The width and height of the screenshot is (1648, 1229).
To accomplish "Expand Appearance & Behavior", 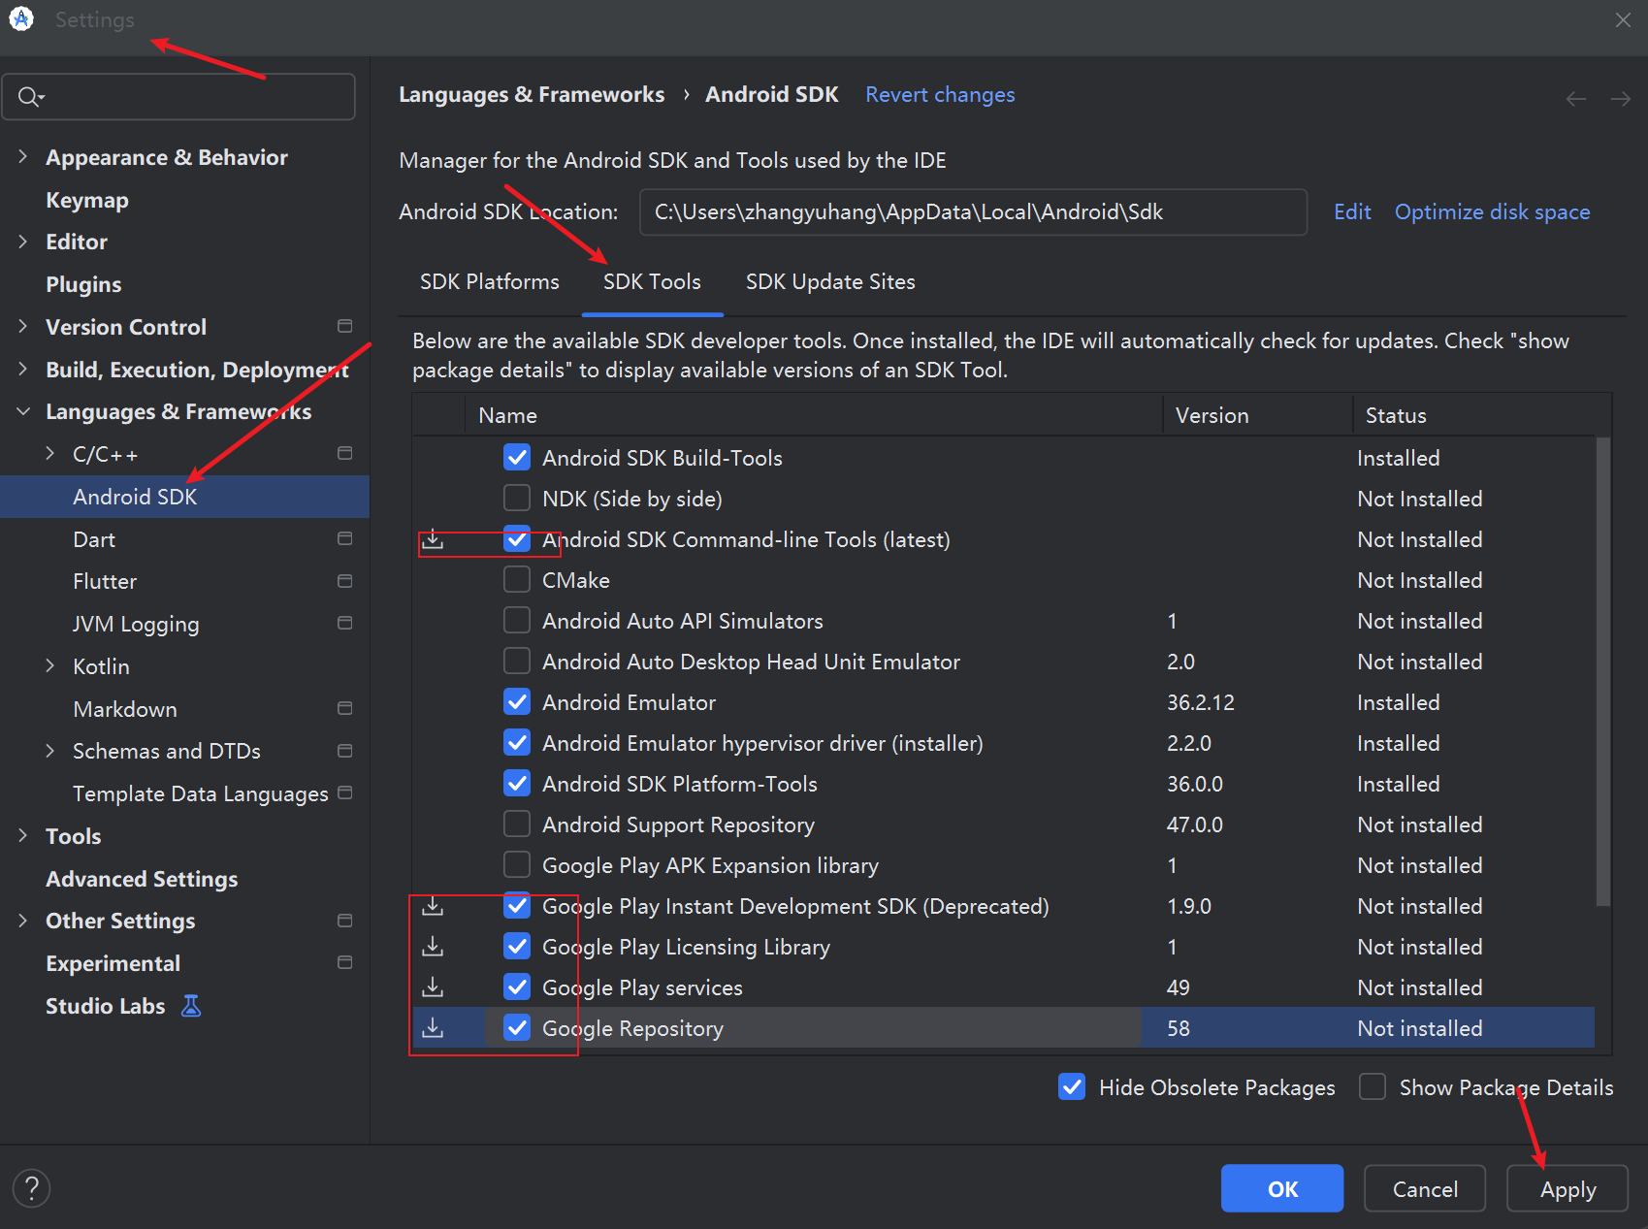I will (23, 156).
